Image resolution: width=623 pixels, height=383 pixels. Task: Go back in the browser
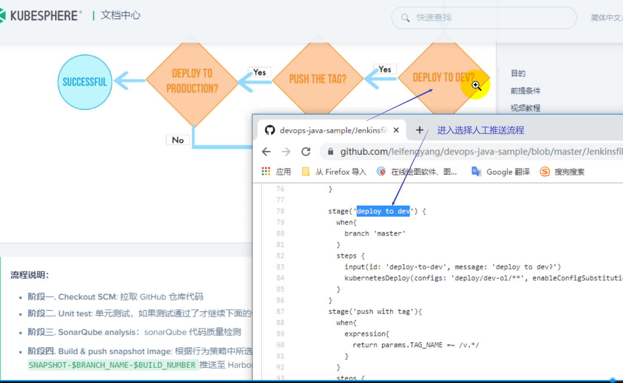[x=266, y=152]
